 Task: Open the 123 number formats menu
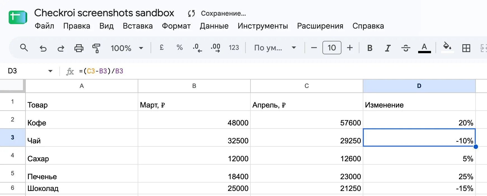234,48
